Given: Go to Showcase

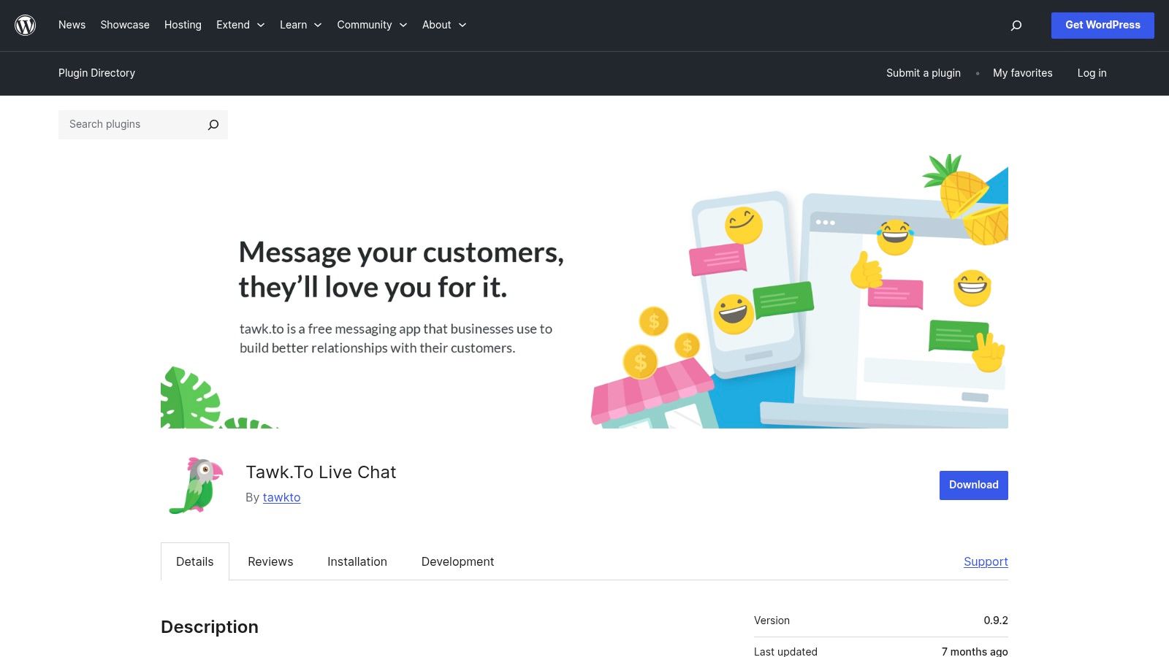Looking at the screenshot, I should point(125,25).
